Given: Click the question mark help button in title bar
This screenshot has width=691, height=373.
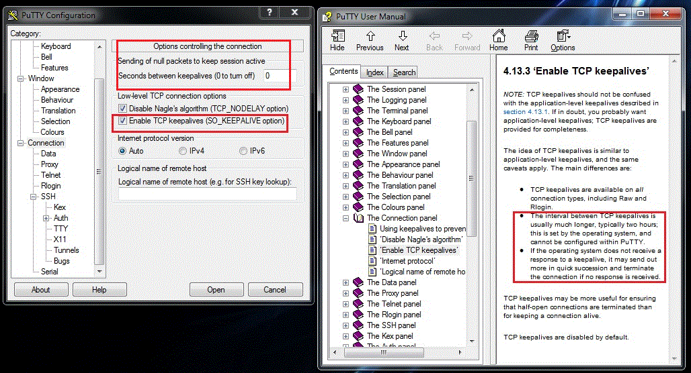Looking at the screenshot, I should (270, 12).
